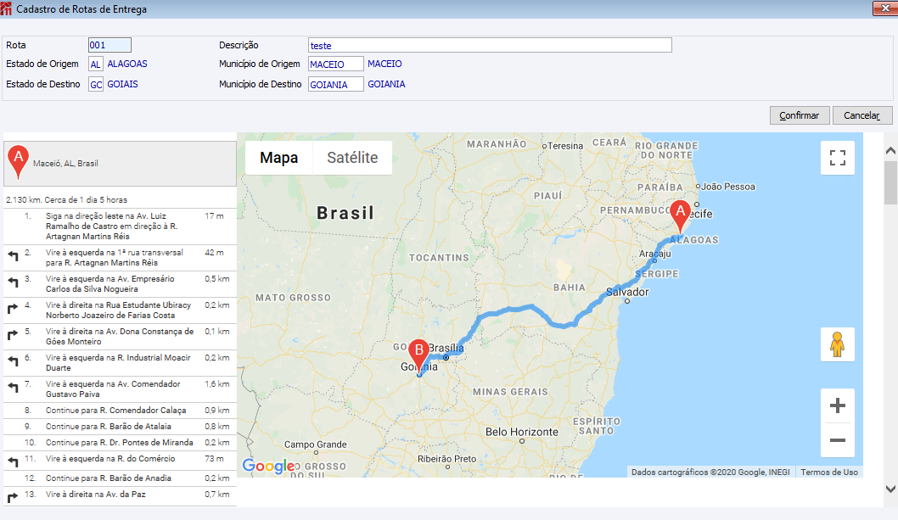Click the Street View pegman icon

point(837,344)
